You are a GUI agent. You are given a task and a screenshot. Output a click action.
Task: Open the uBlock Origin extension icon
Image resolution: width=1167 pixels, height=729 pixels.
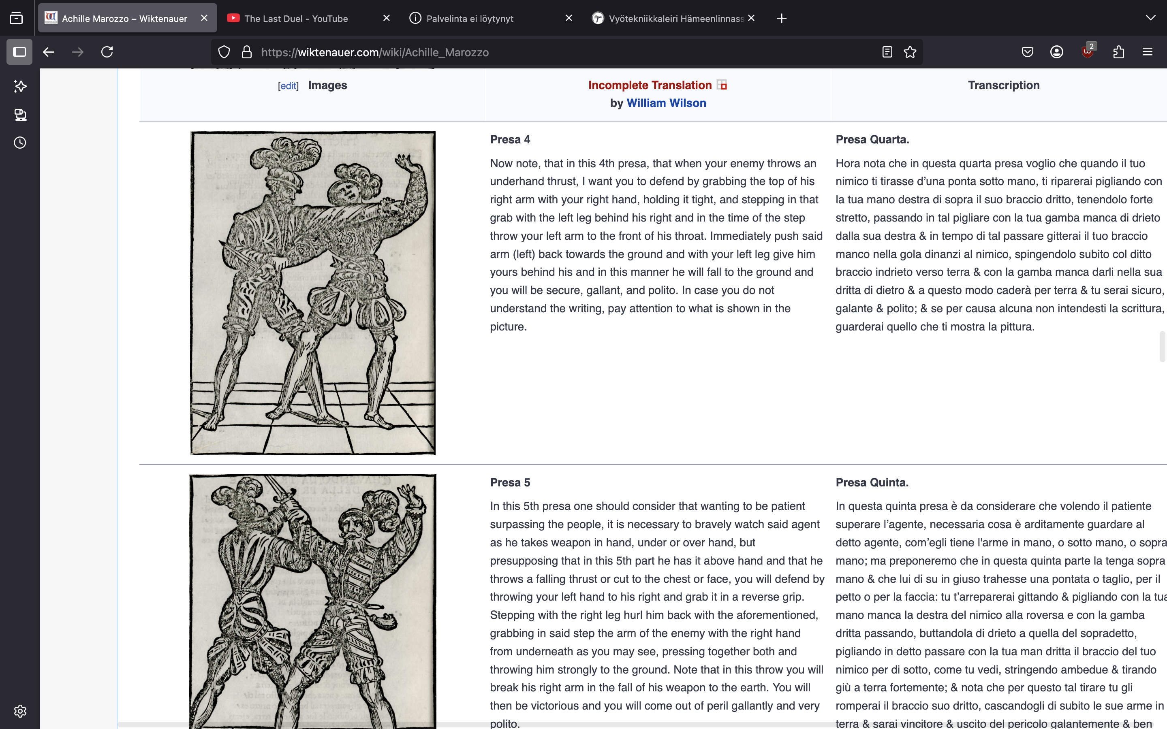tap(1088, 52)
